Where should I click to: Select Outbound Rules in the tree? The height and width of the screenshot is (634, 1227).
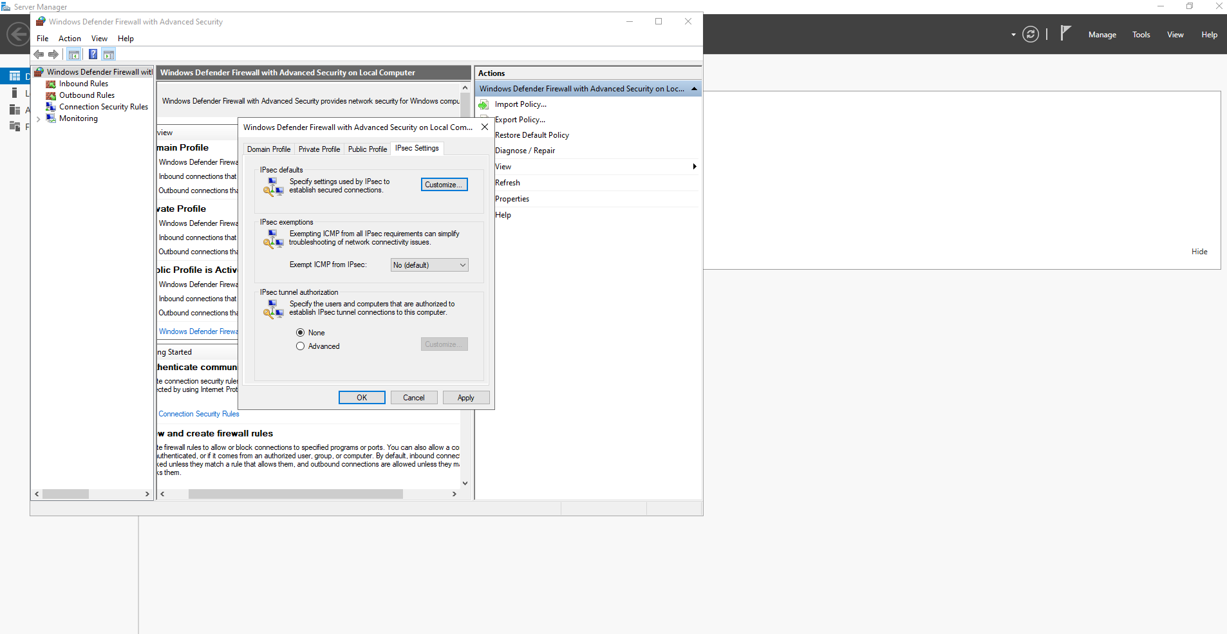[86, 95]
